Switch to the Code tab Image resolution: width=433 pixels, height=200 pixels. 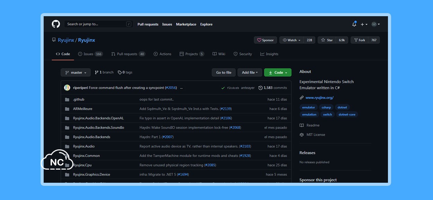click(63, 54)
